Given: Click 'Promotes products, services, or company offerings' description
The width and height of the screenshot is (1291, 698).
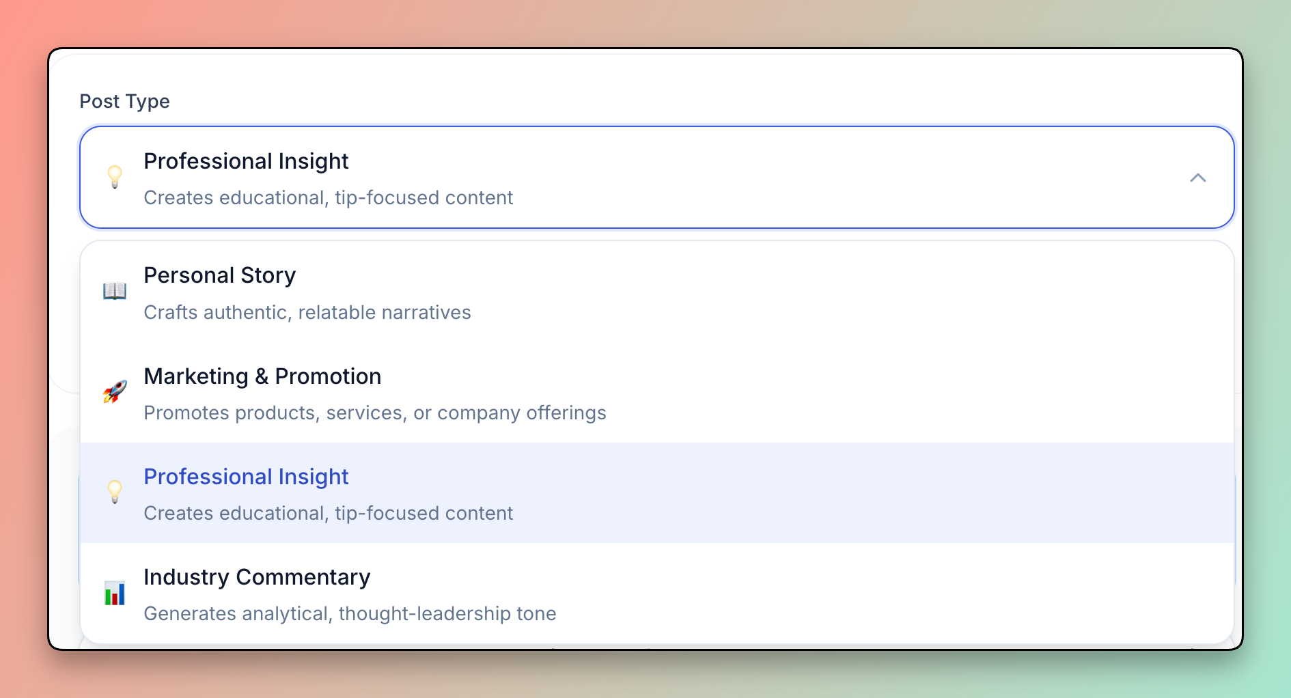Looking at the screenshot, I should click(x=375, y=413).
